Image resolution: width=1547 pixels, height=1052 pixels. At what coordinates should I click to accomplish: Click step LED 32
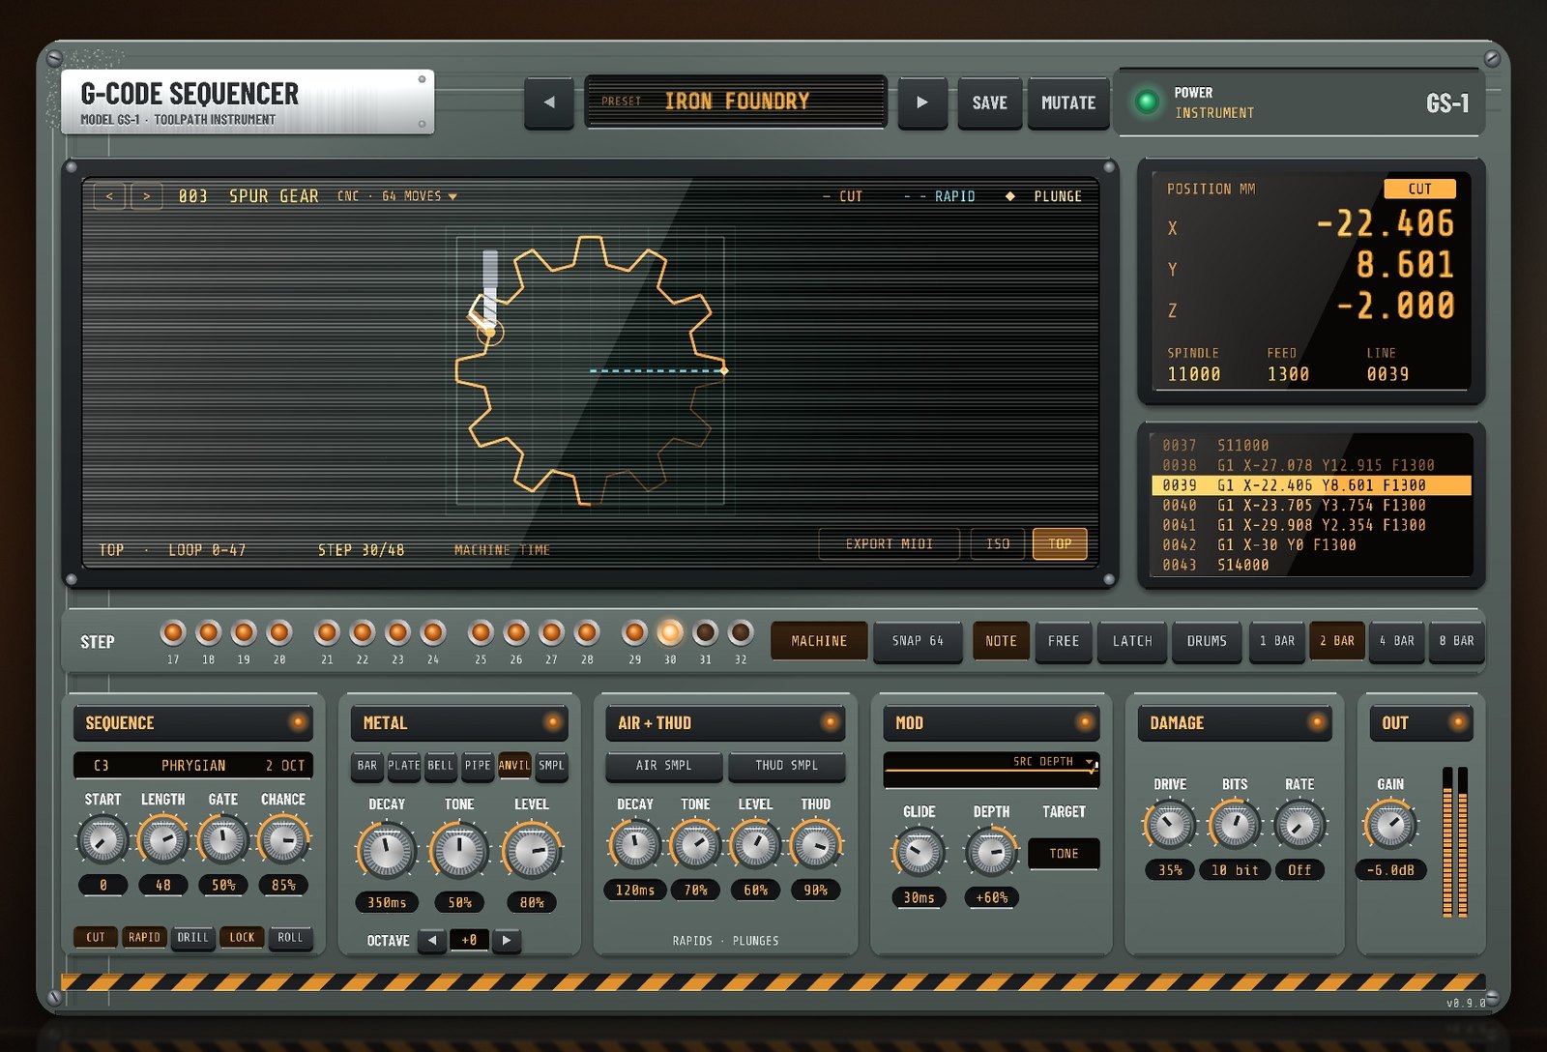coord(741,633)
